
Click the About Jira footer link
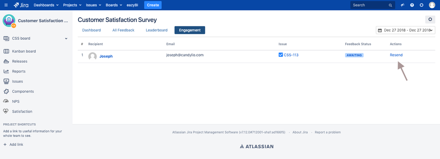pyautogui.click(x=300, y=132)
